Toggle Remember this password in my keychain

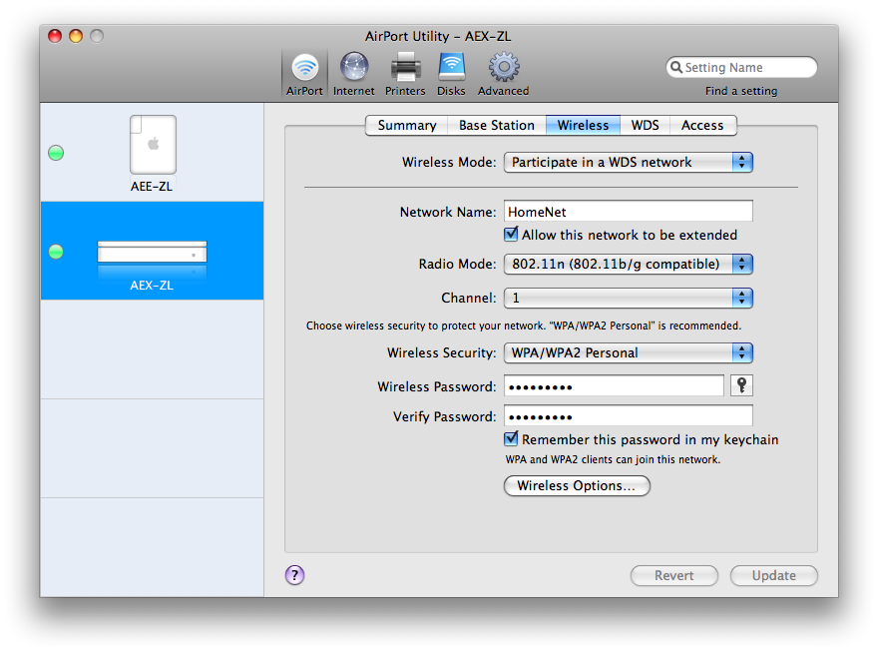(x=511, y=438)
